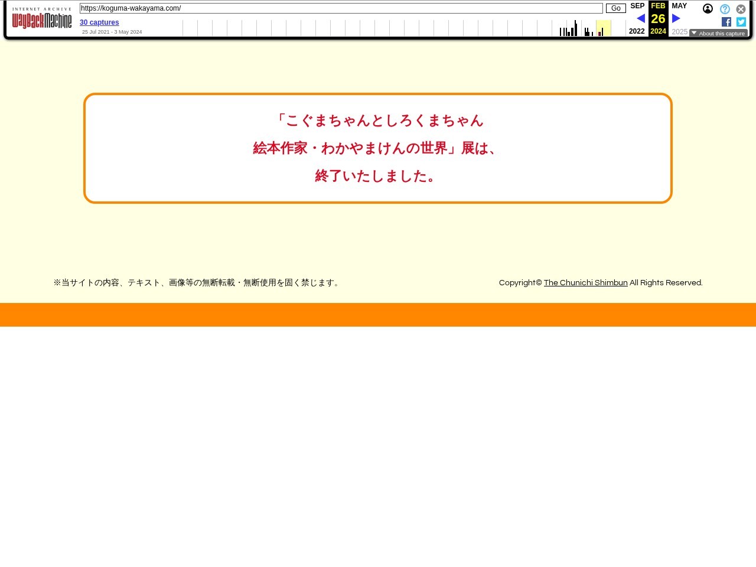Share capture on Twitter
This screenshot has height=567, width=756.
(741, 22)
